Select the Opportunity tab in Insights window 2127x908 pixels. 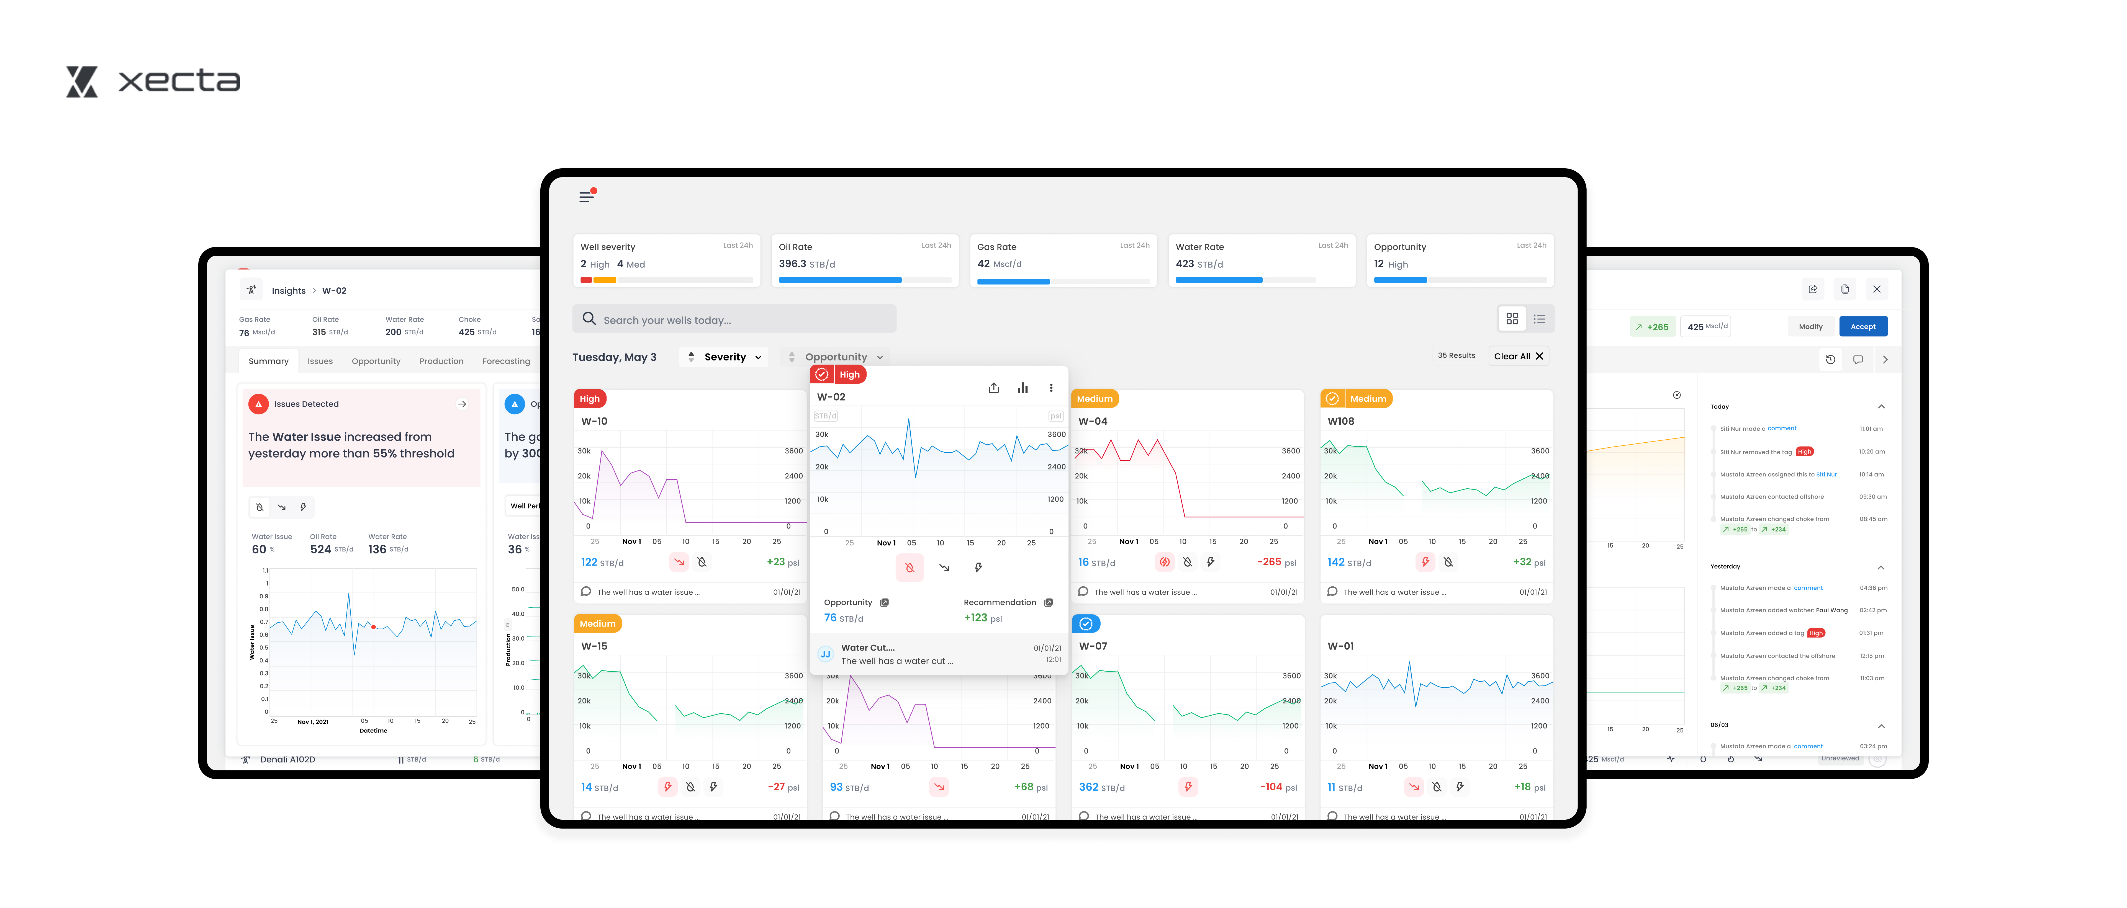point(376,362)
